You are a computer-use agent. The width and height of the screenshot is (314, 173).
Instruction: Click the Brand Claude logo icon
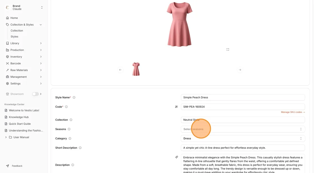(8, 8)
